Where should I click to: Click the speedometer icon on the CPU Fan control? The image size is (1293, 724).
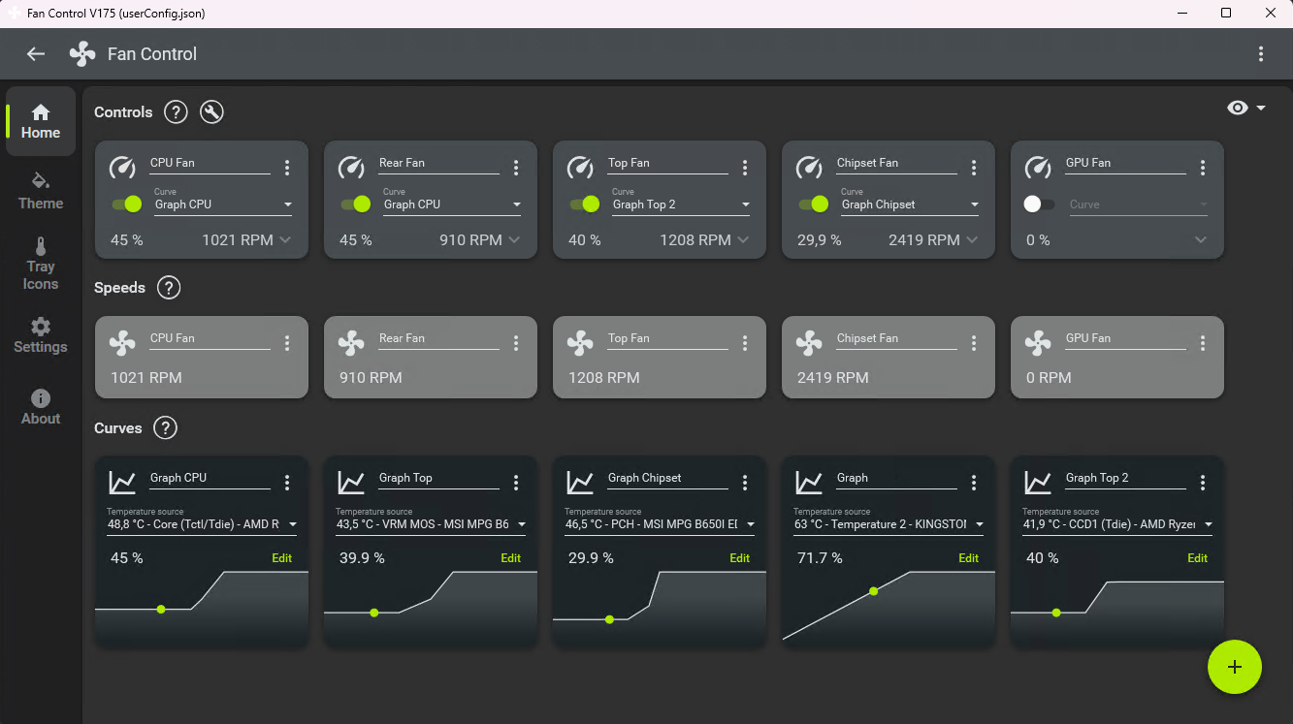pos(122,167)
